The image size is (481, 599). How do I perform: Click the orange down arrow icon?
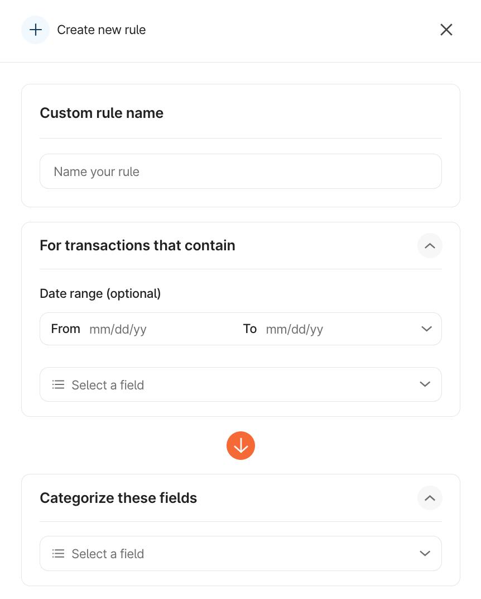[x=240, y=446]
